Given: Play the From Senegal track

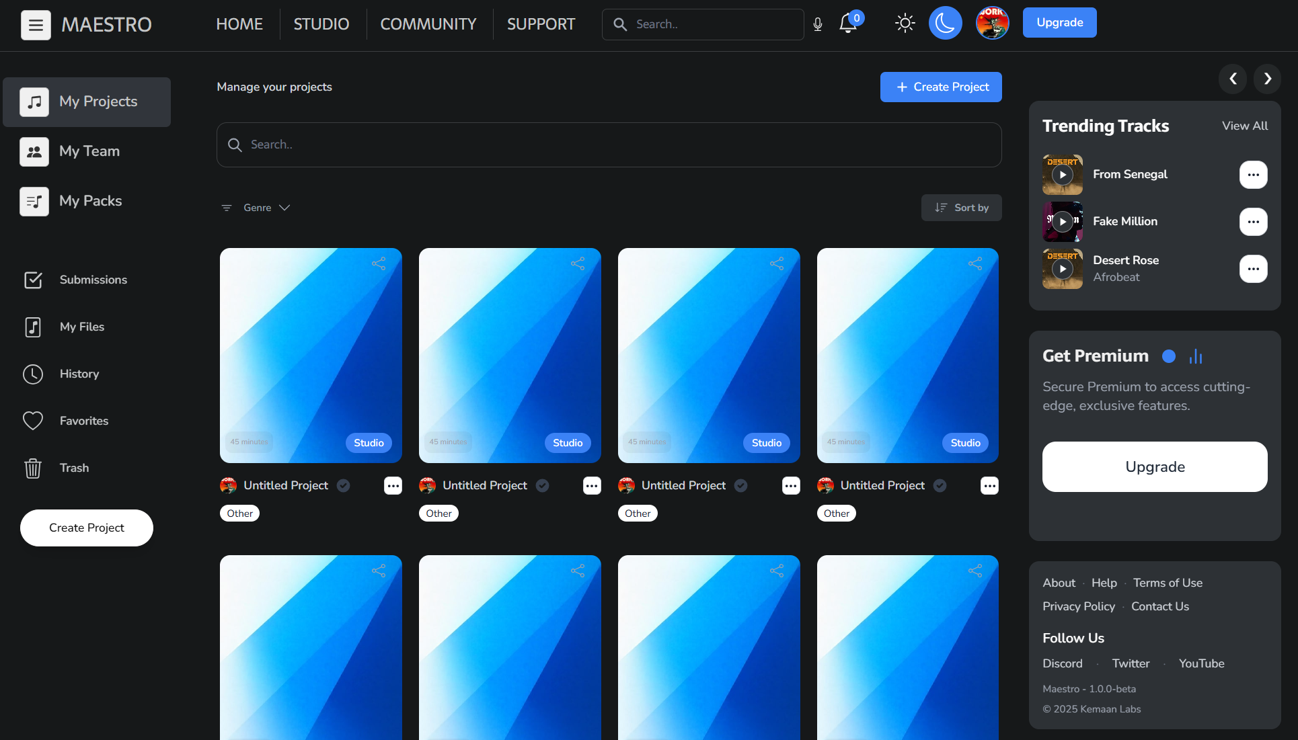Looking at the screenshot, I should tap(1063, 174).
